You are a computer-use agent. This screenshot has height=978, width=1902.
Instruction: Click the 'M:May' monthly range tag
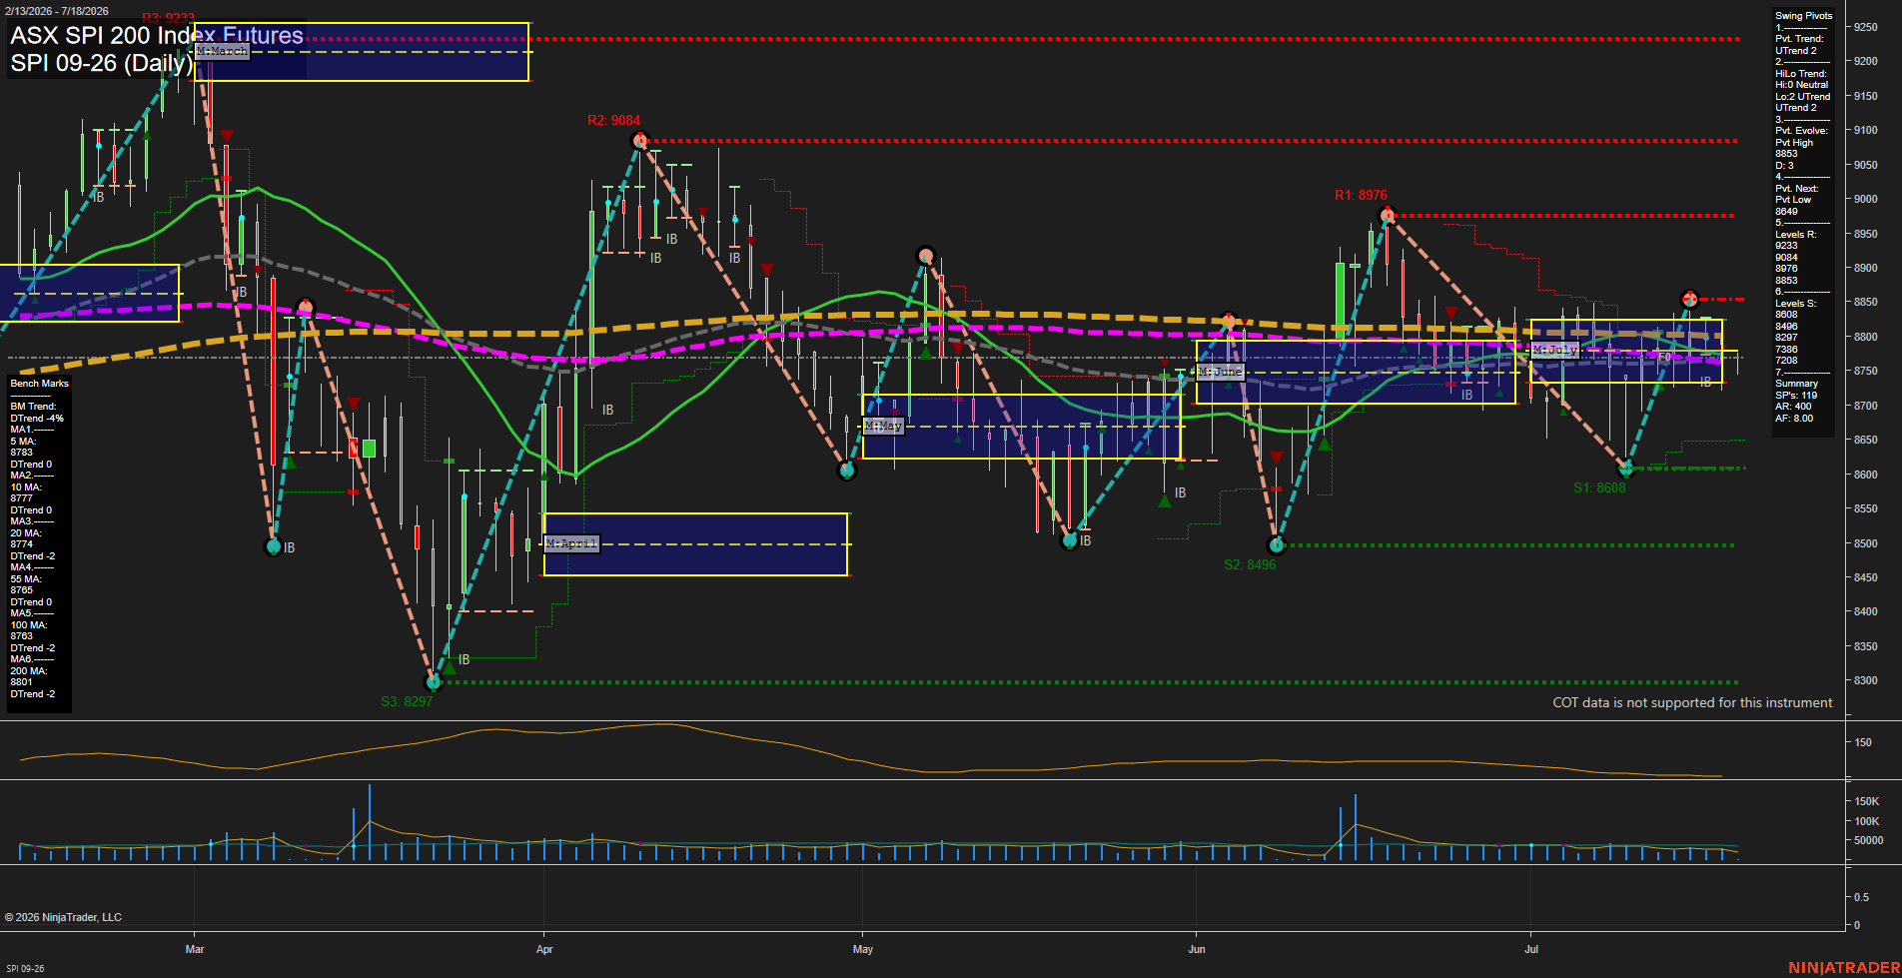coord(883,426)
